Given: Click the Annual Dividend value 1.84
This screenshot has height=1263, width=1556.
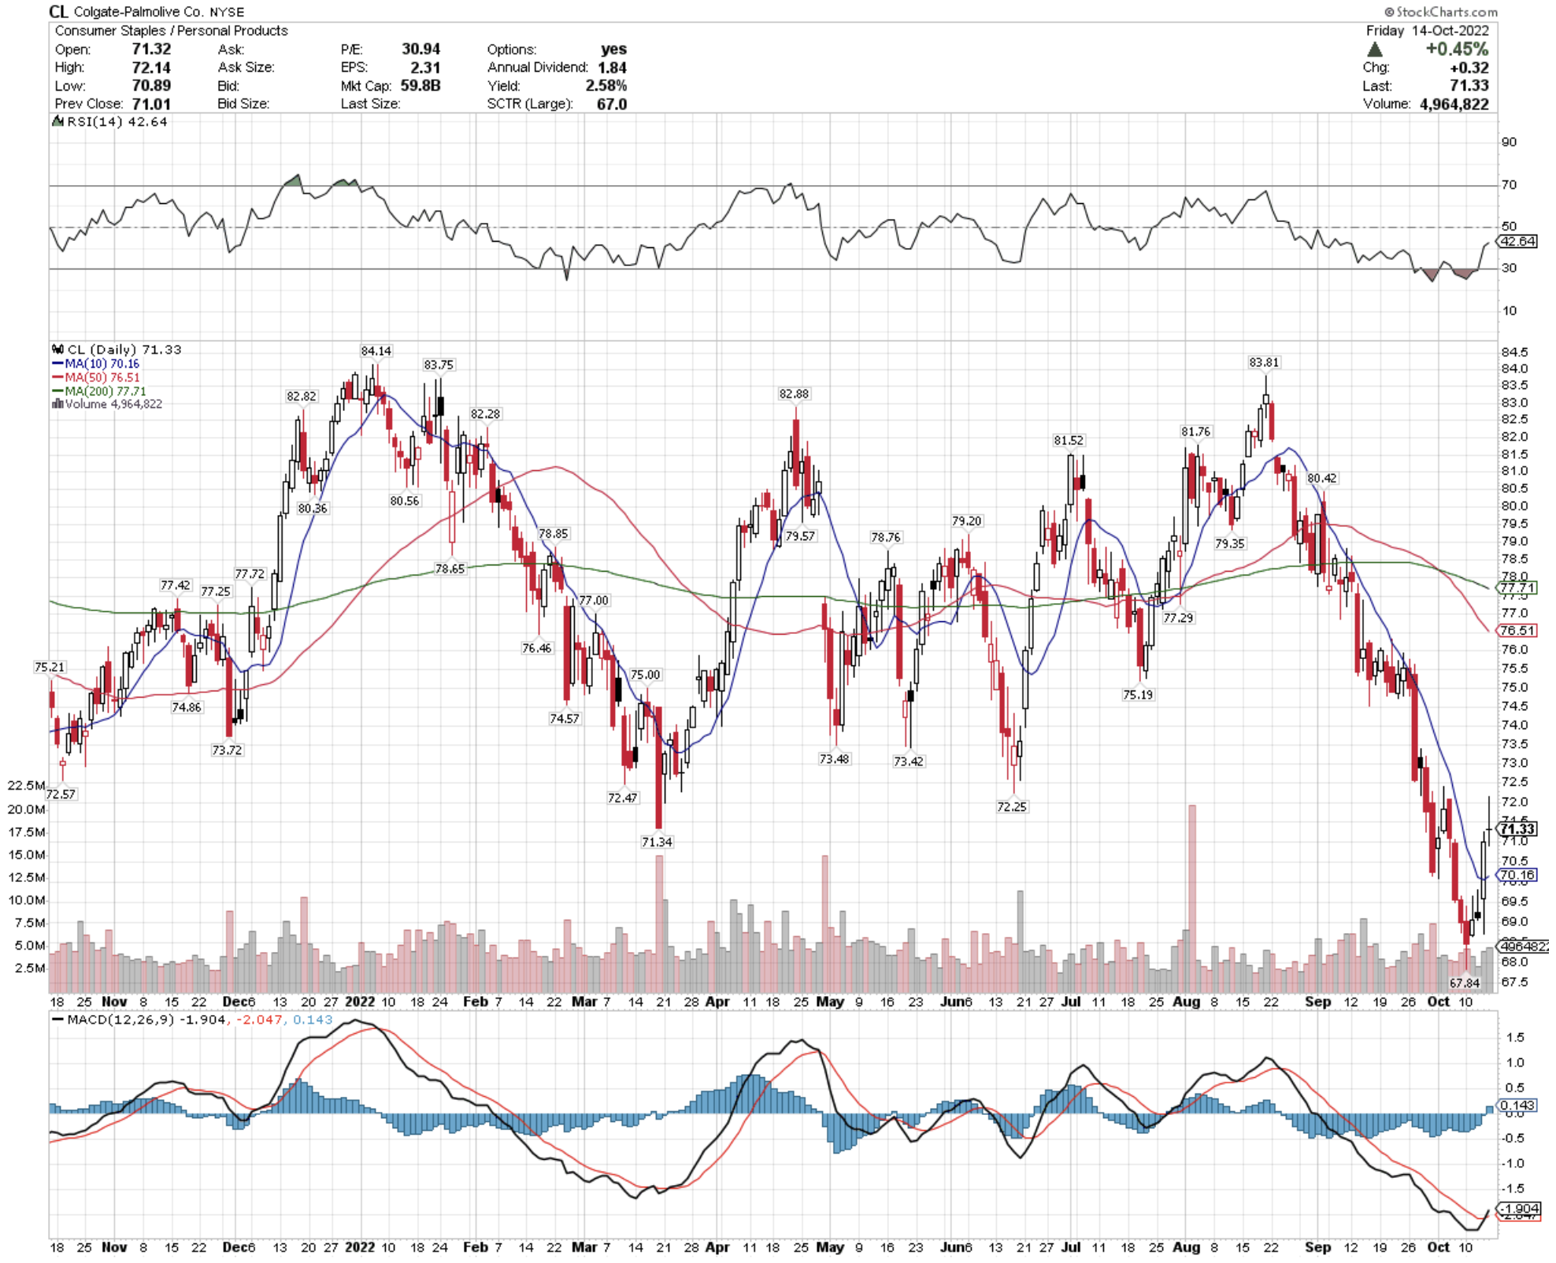Looking at the screenshot, I should click(613, 68).
